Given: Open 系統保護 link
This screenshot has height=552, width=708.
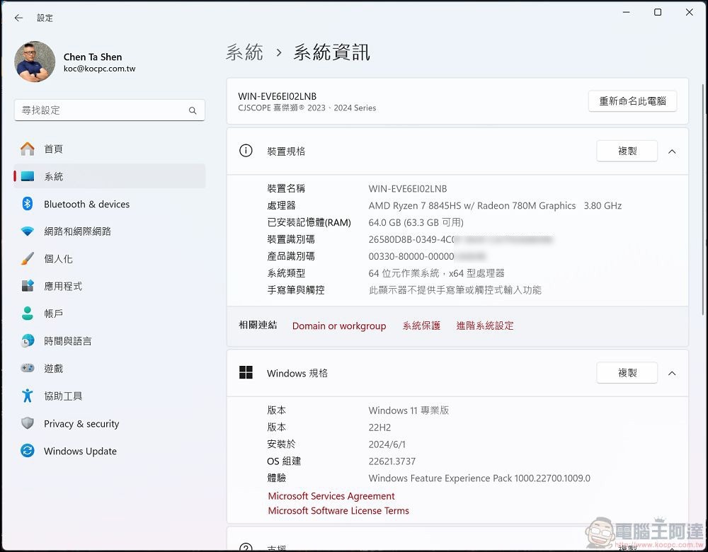Looking at the screenshot, I should (421, 326).
